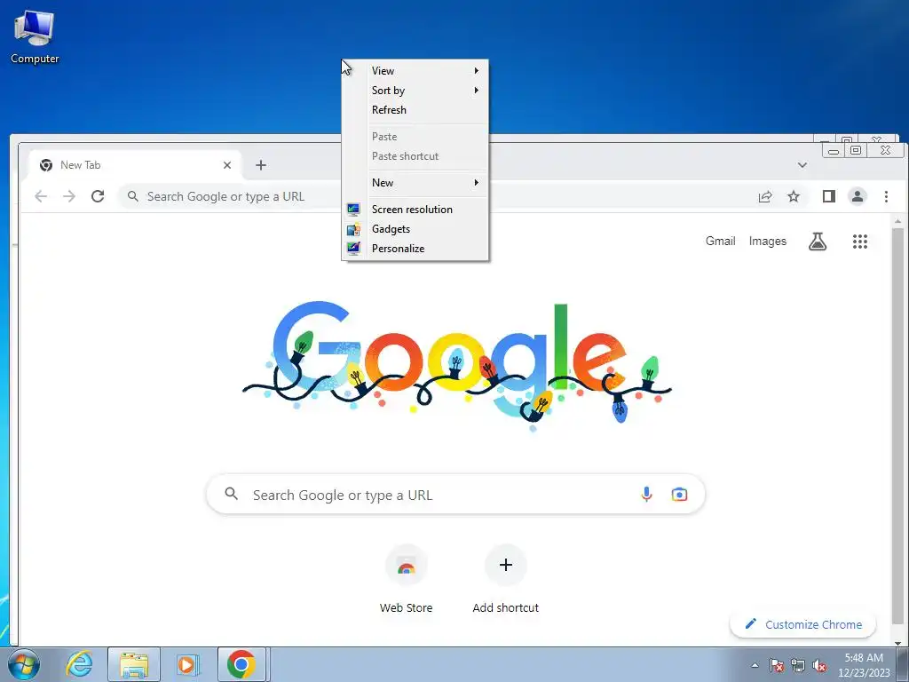Open the New submenu in context menu

415,183
